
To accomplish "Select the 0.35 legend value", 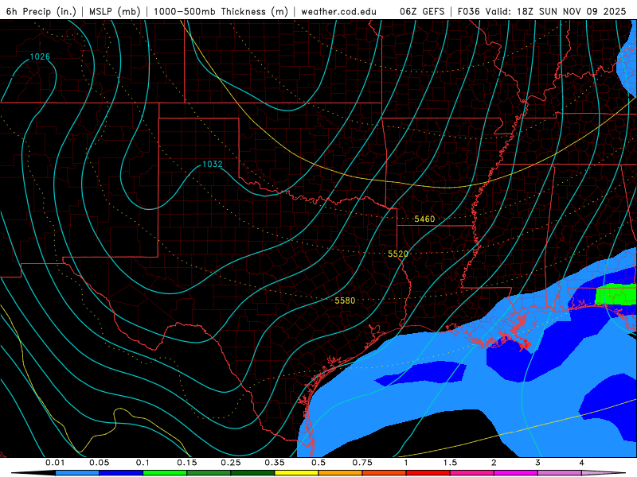I will point(275,463).
